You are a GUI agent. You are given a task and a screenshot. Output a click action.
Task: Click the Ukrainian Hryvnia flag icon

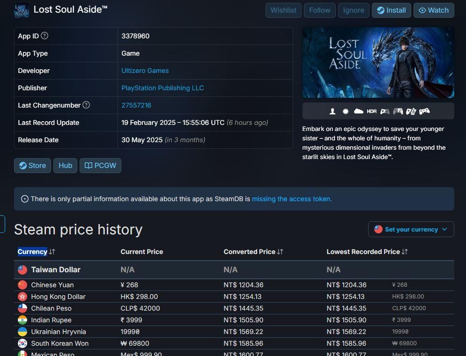coord(22,332)
